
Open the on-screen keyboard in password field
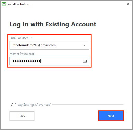(85, 61)
